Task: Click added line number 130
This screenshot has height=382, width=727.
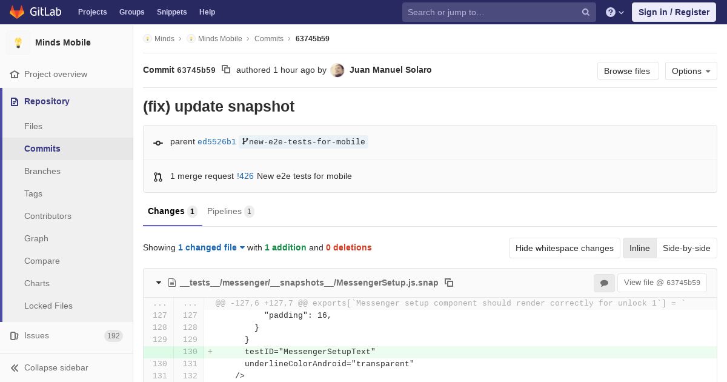Action: pos(190,352)
